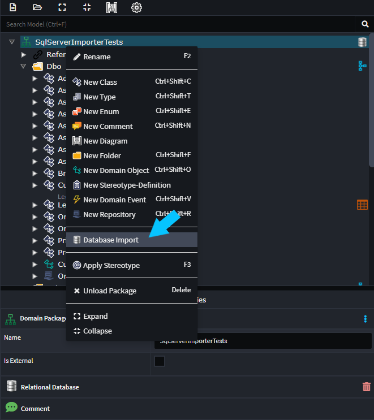The image size is (374, 420).
Task: Click the expand all toolbar icon
Action: point(62,7)
